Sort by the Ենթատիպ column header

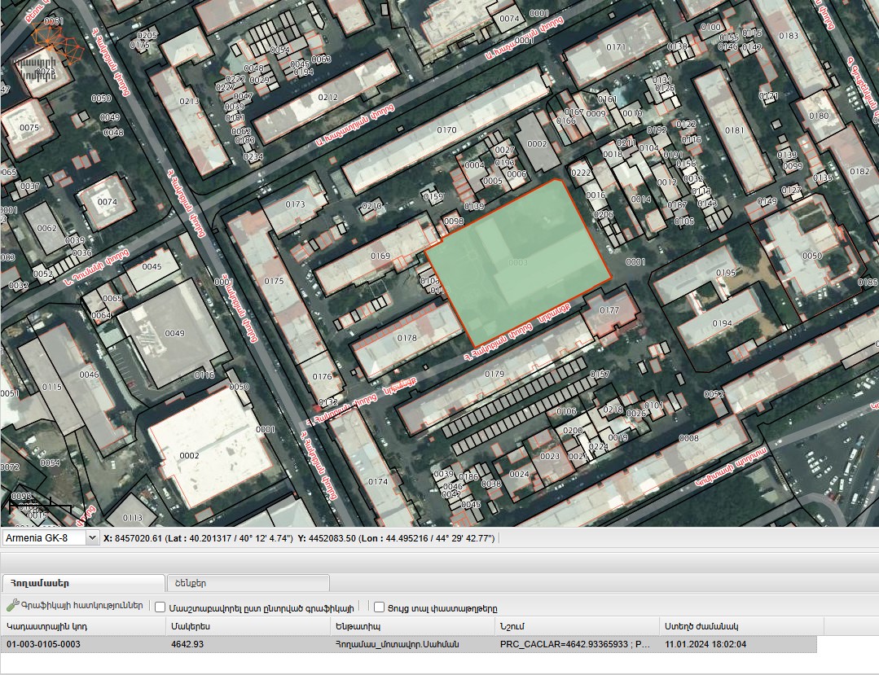coord(412,625)
